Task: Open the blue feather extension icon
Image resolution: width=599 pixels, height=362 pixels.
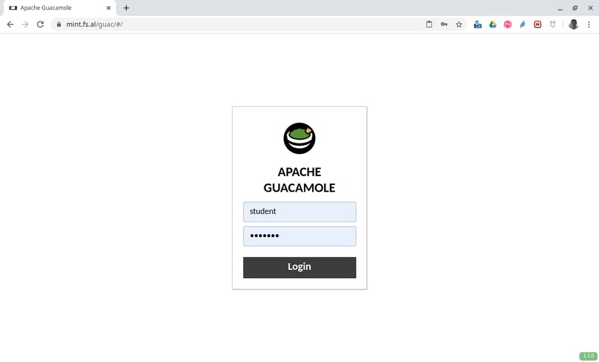Action: [x=522, y=25]
